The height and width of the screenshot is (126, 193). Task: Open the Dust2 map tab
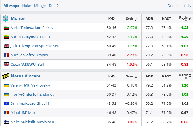pos(54,6)
